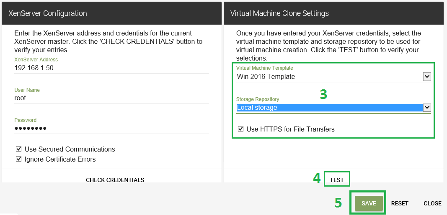Click the Use HTTPS for File Transfers label

(x=290, y=129)
